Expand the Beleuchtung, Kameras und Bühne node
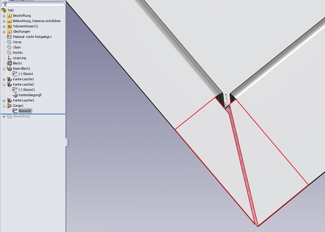This screenshot has height=232, width=325. pyautogui.click(x=4, y=21)
